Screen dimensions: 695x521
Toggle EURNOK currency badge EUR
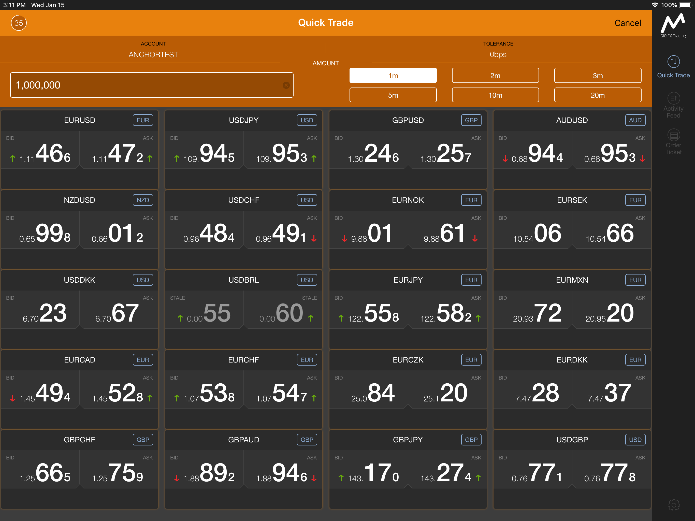[471, 200]
